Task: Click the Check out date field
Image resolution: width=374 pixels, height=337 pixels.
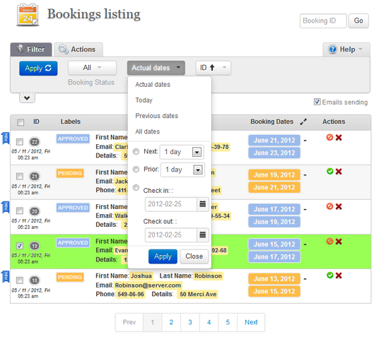Action: click(x=171, y=235)
